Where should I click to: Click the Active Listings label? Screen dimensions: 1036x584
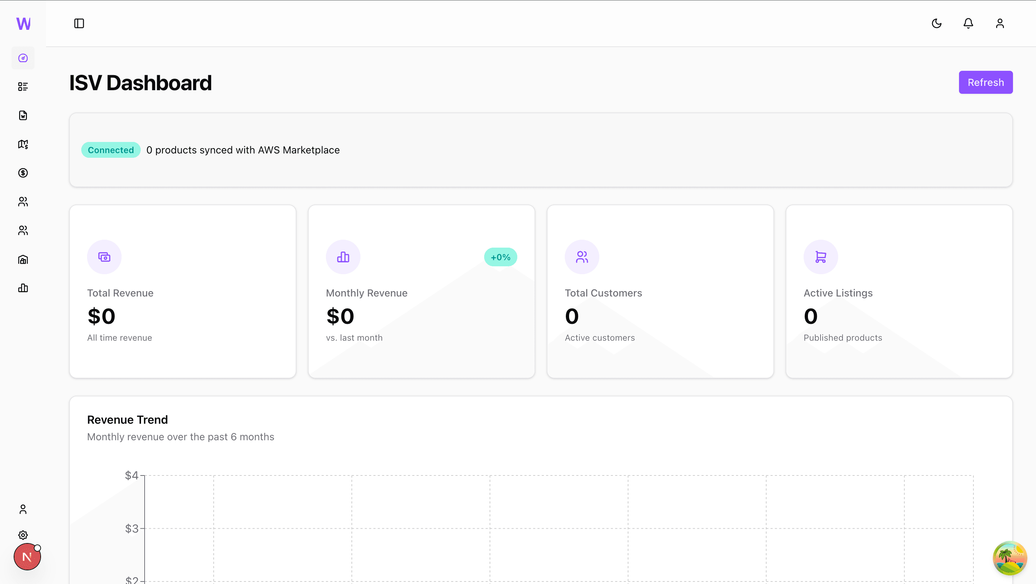click(x=838, y=293)
